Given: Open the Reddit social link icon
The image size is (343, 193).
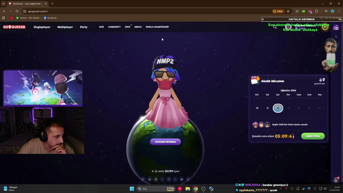Looking at the screenshot, I should pyautogui.click(x=150, y=179).
